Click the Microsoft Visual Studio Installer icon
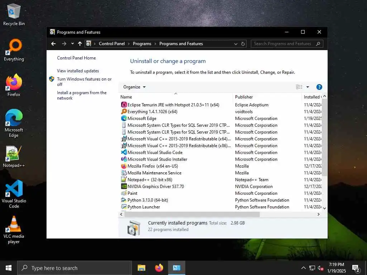This screenshot has width=367, height=275. 124,159
